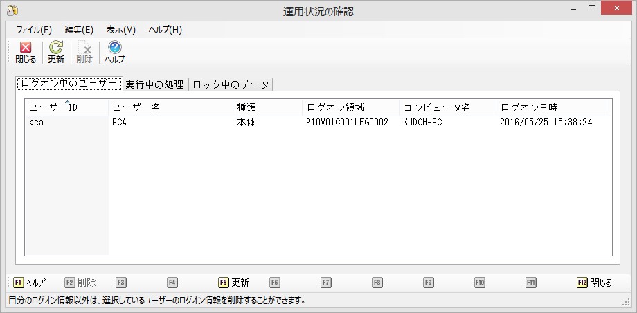Open the 表示(V) menu
This screenshot has width=637, height=313.
pos(121,30)
